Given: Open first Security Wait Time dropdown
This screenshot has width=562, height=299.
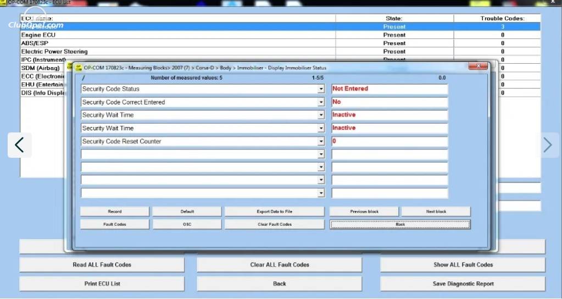Looking at the screenshot, I should click(x=321, y=115).
